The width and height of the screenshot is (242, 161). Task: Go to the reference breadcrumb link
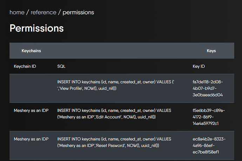[x=43, y=12]
